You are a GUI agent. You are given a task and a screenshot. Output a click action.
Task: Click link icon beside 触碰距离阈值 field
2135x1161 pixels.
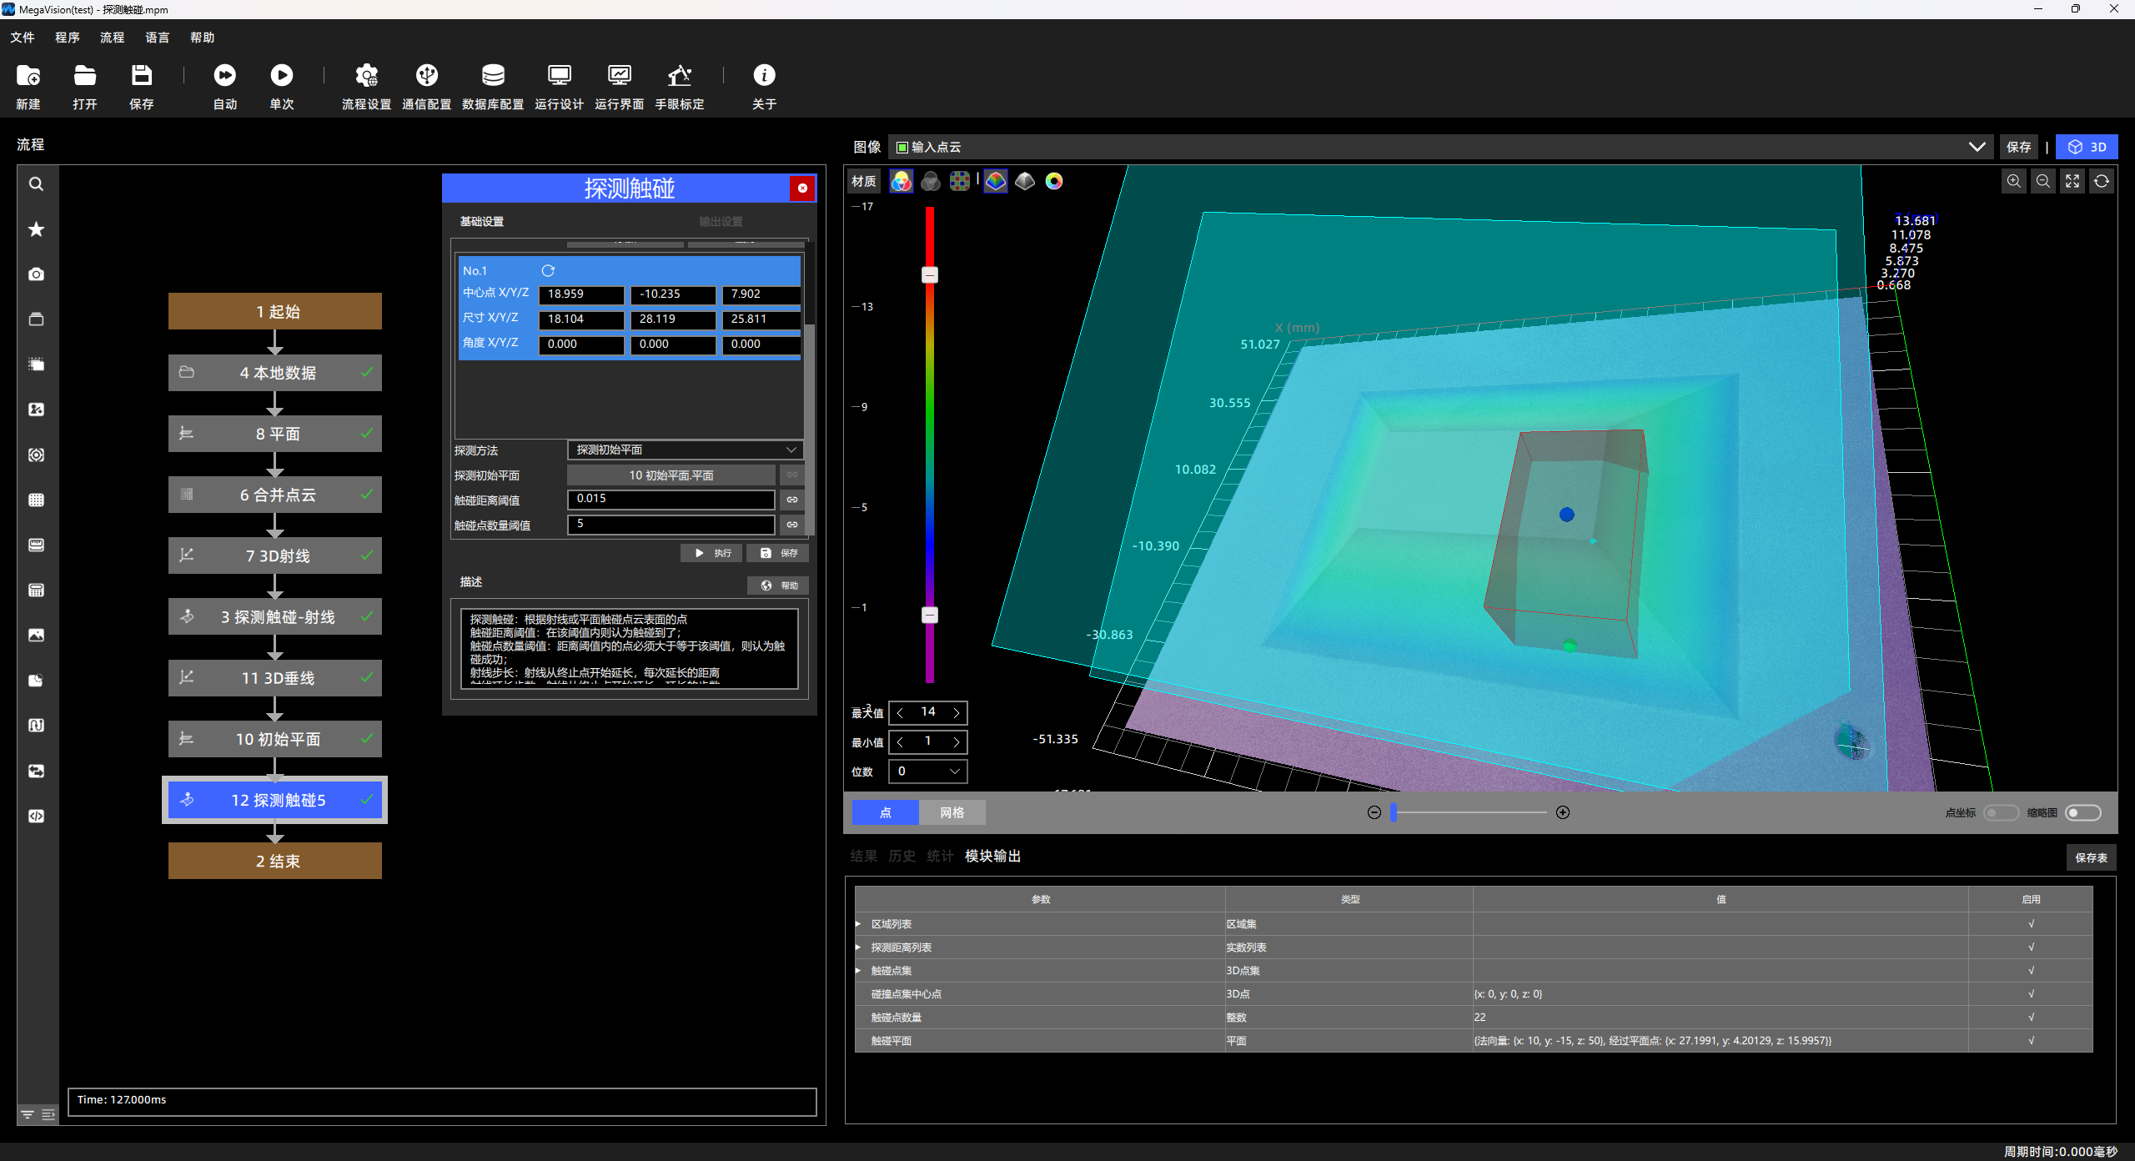point(792,500)
